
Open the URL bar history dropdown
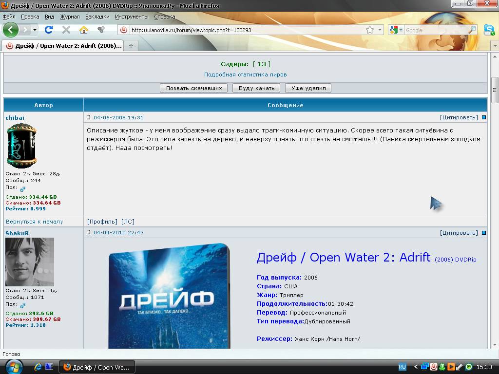tap(380, 30)
